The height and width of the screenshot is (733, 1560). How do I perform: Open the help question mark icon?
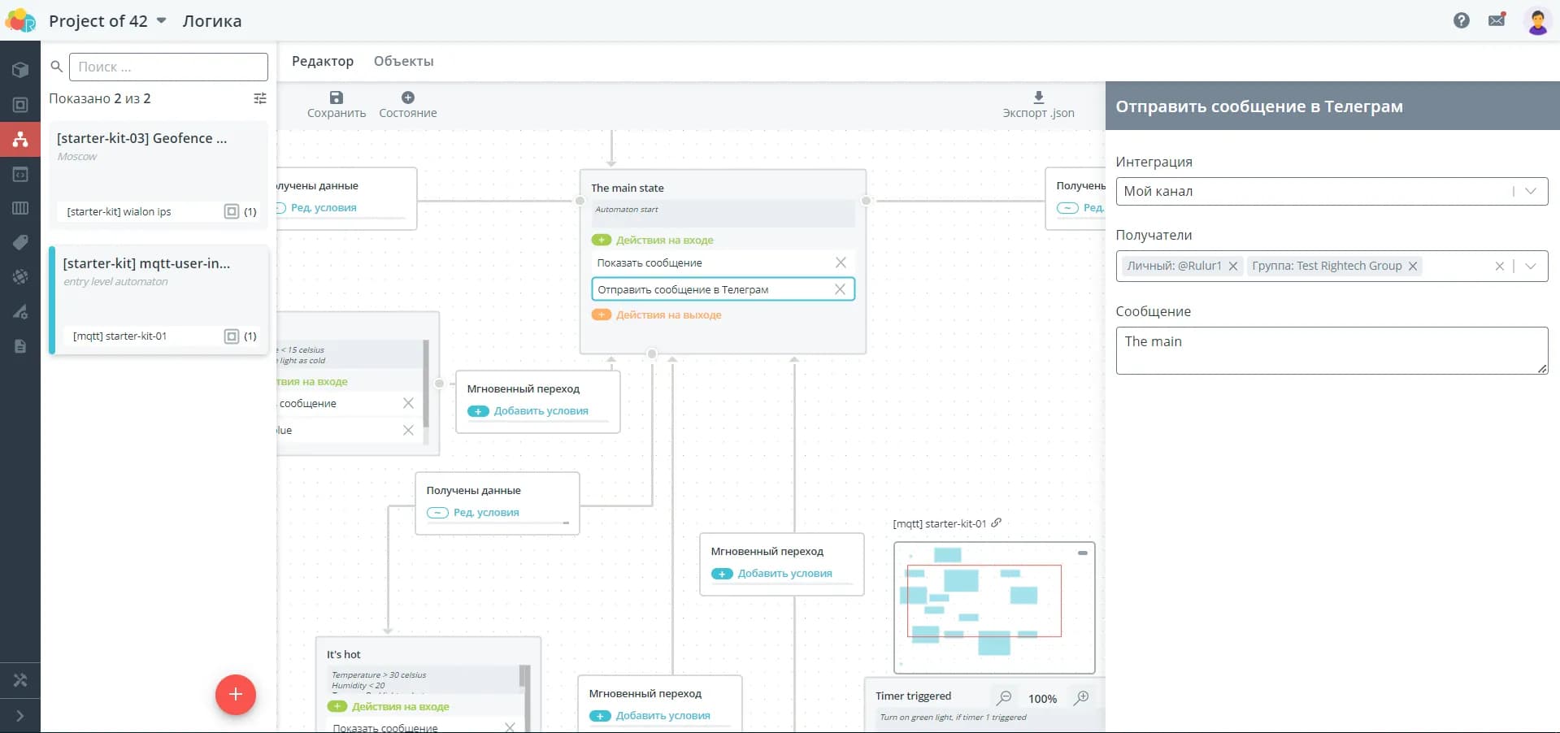click(1461, 20)
